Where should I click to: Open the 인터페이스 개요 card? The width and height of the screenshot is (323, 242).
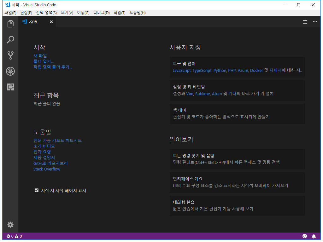(x=237, y=182)
